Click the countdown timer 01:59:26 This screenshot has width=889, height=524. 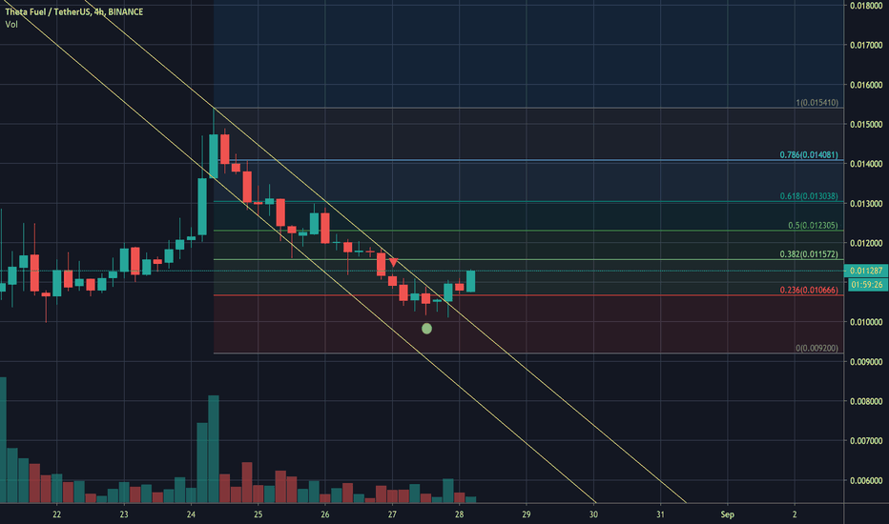point(866,284)
